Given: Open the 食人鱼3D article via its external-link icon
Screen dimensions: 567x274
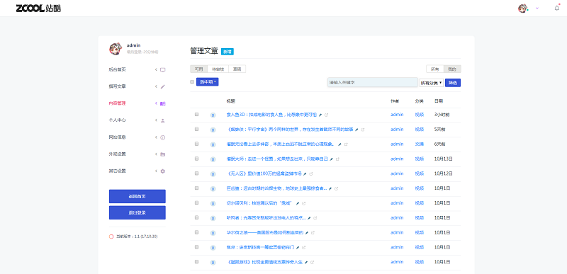Looking at the screenshot, I should click(327, 115).
